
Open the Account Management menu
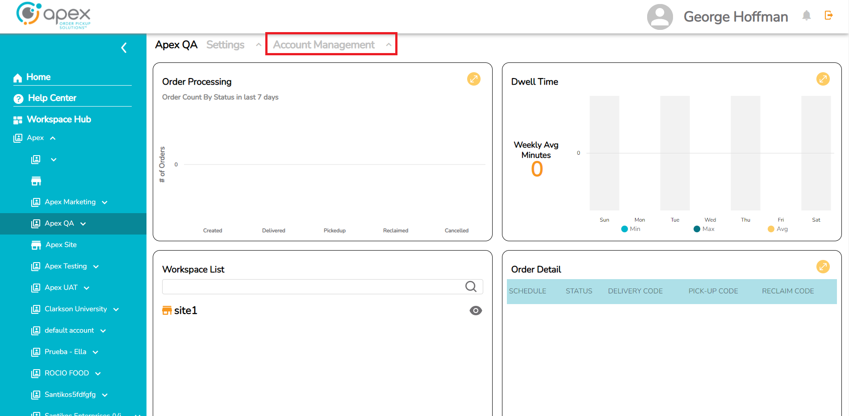click(x=331, y=45)
